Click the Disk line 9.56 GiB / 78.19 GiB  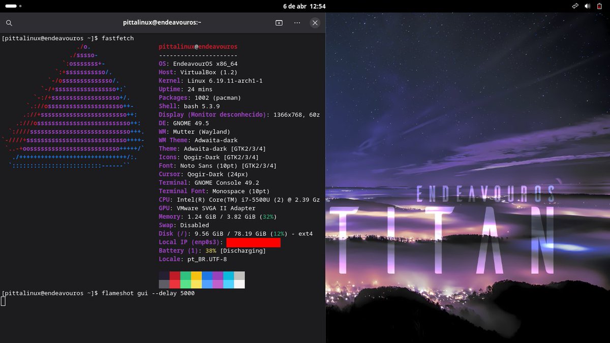[236, 234]
